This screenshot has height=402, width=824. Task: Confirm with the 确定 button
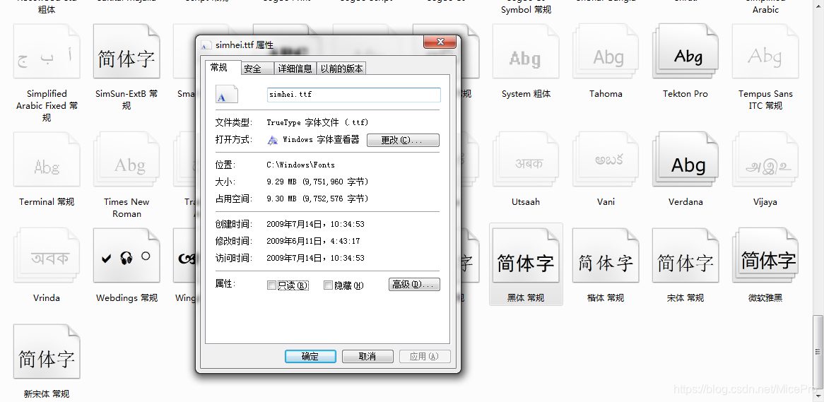[x=310, y=356]
